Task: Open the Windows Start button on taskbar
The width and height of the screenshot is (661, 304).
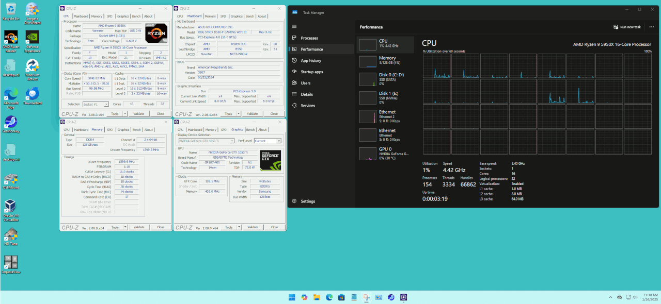Action: (292, 297)
